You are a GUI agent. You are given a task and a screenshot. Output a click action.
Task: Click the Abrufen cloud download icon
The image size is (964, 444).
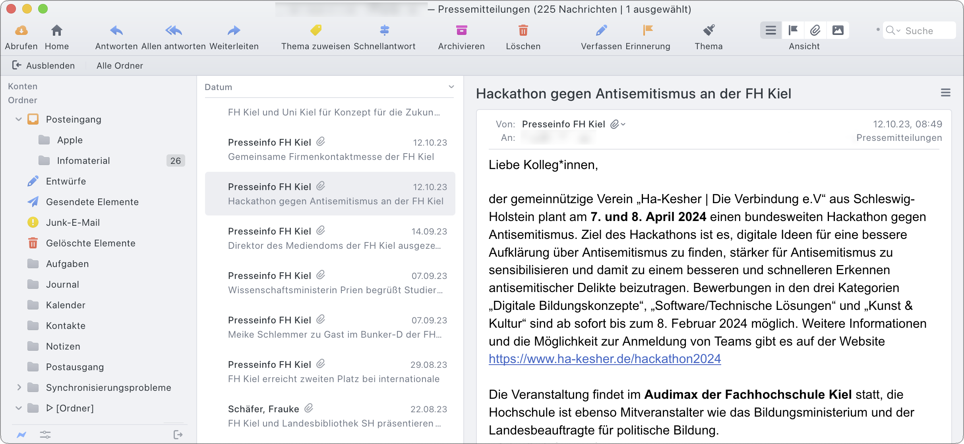coord(21,31)
